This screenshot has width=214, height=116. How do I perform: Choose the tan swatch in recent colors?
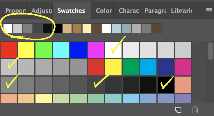click(67, 29)
